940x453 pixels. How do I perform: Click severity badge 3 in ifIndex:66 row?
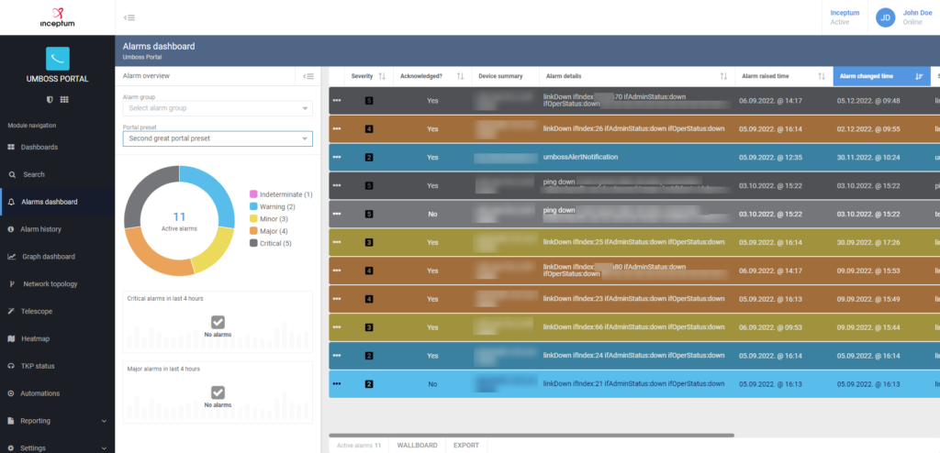pos(369,327)
